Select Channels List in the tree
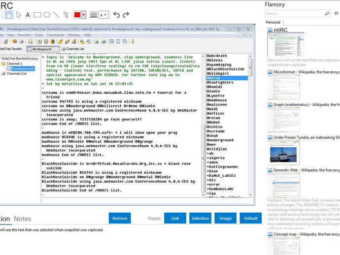The image size is (340, 255). coord(16,74)
